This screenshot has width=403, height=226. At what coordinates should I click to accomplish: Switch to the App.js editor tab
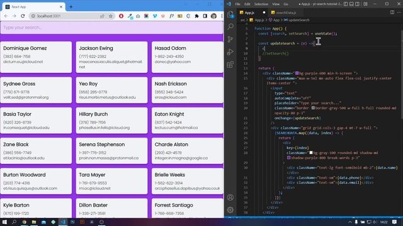(x=249, y=13)
